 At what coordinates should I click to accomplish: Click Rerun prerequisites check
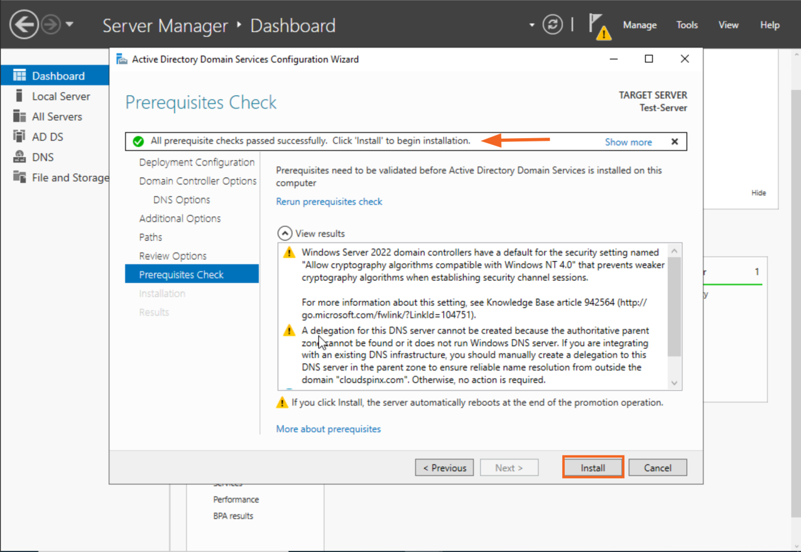click(x=329, y=201)
